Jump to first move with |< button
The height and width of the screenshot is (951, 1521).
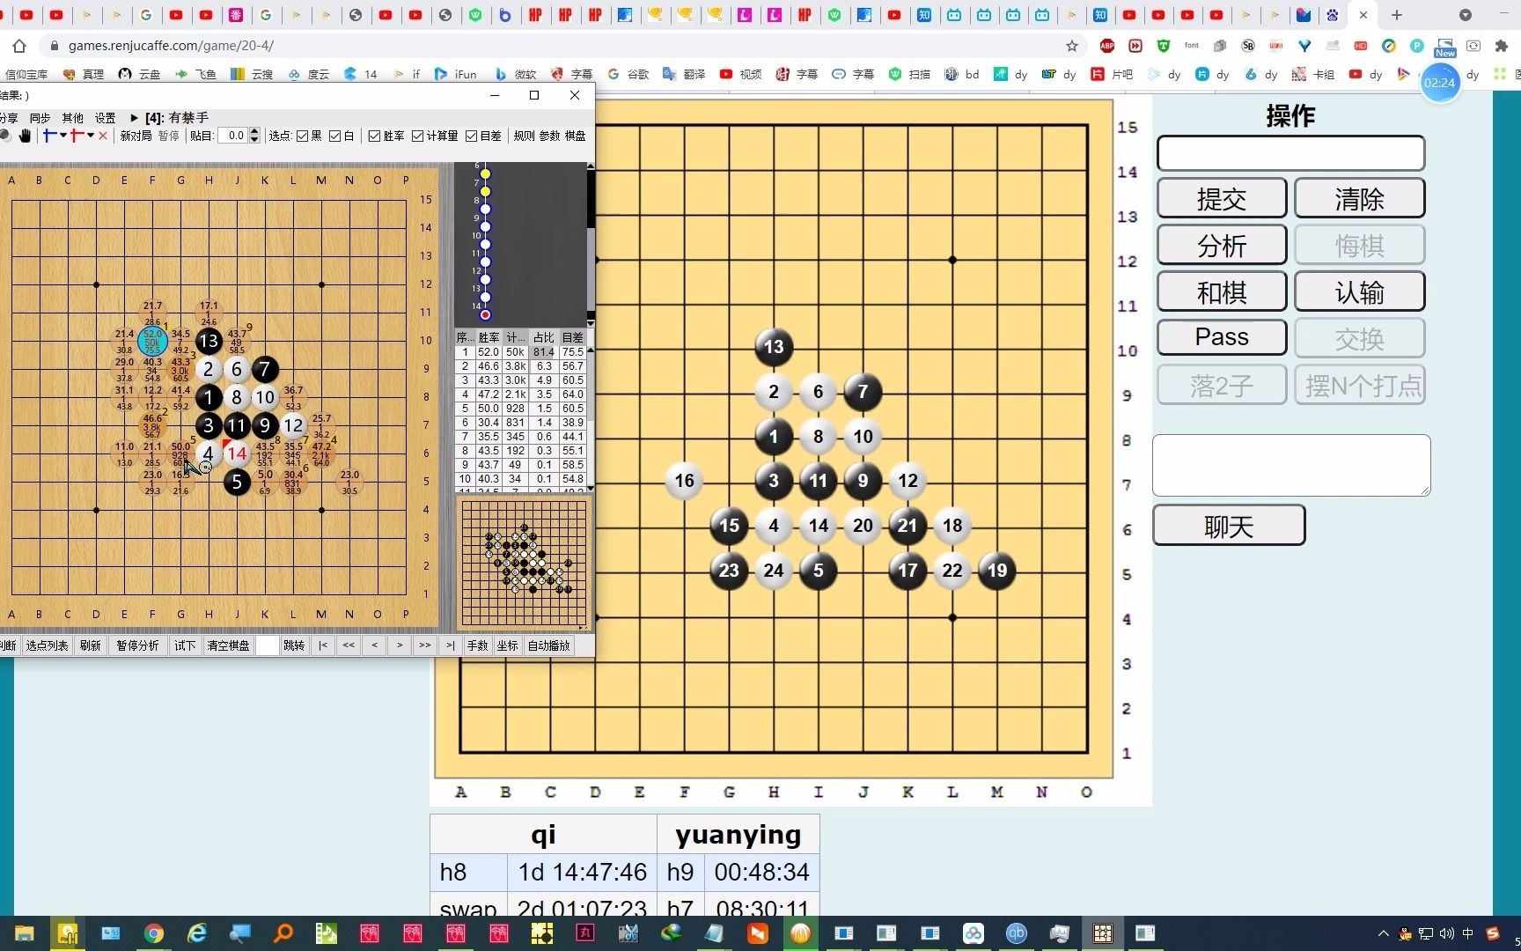[323, 645]
